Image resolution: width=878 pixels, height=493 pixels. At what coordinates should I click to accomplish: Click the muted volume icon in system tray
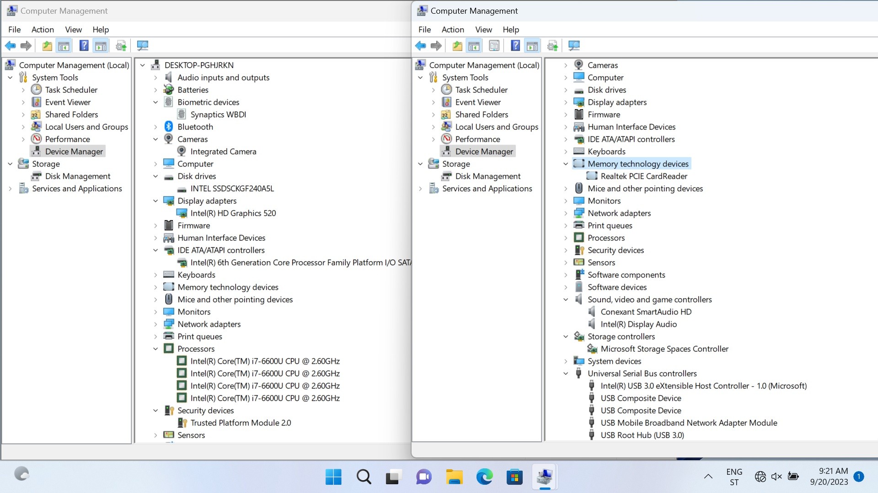776,477
